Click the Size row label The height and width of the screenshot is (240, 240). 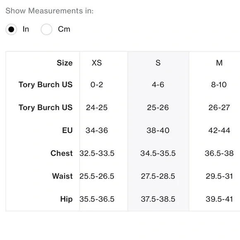(x=65, y=63)
